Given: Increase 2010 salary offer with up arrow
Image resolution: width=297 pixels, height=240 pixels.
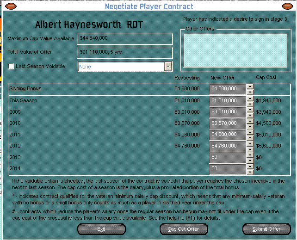Looking at the screenshot, I should coord(250,121).
